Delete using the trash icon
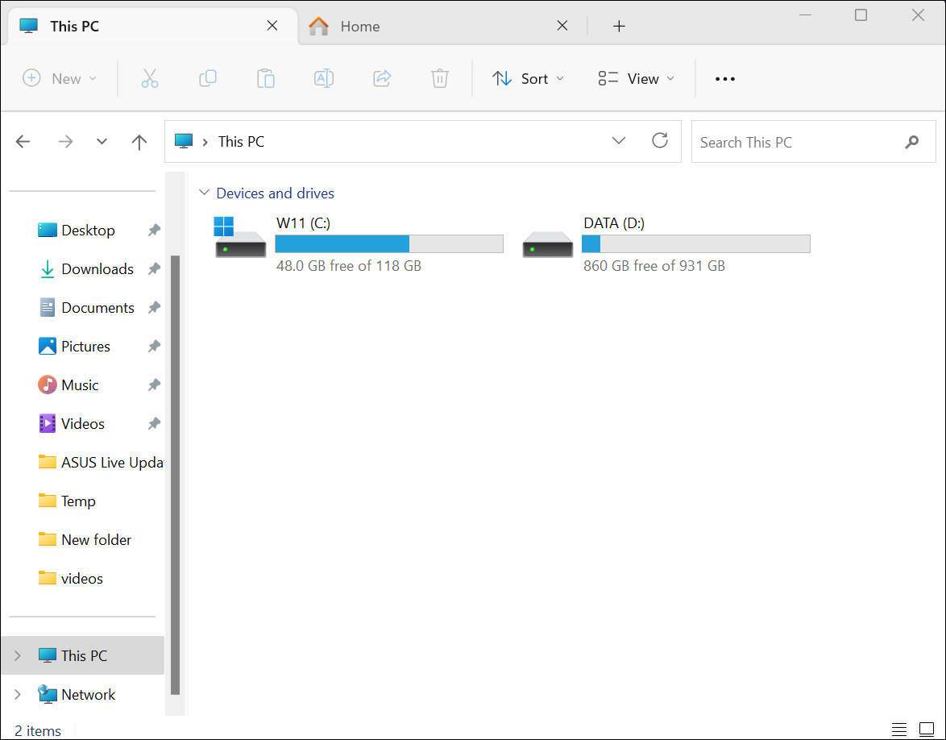Screen dimensions: 946x740 pyautogui.click(x=439, y=78)
